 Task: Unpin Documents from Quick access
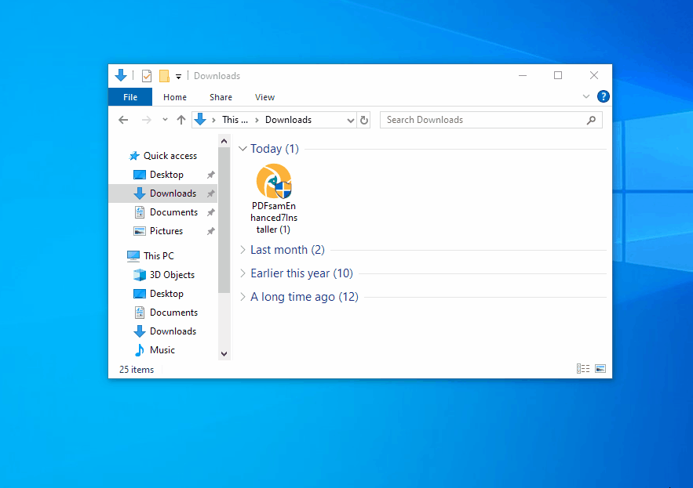coord(211,211)
